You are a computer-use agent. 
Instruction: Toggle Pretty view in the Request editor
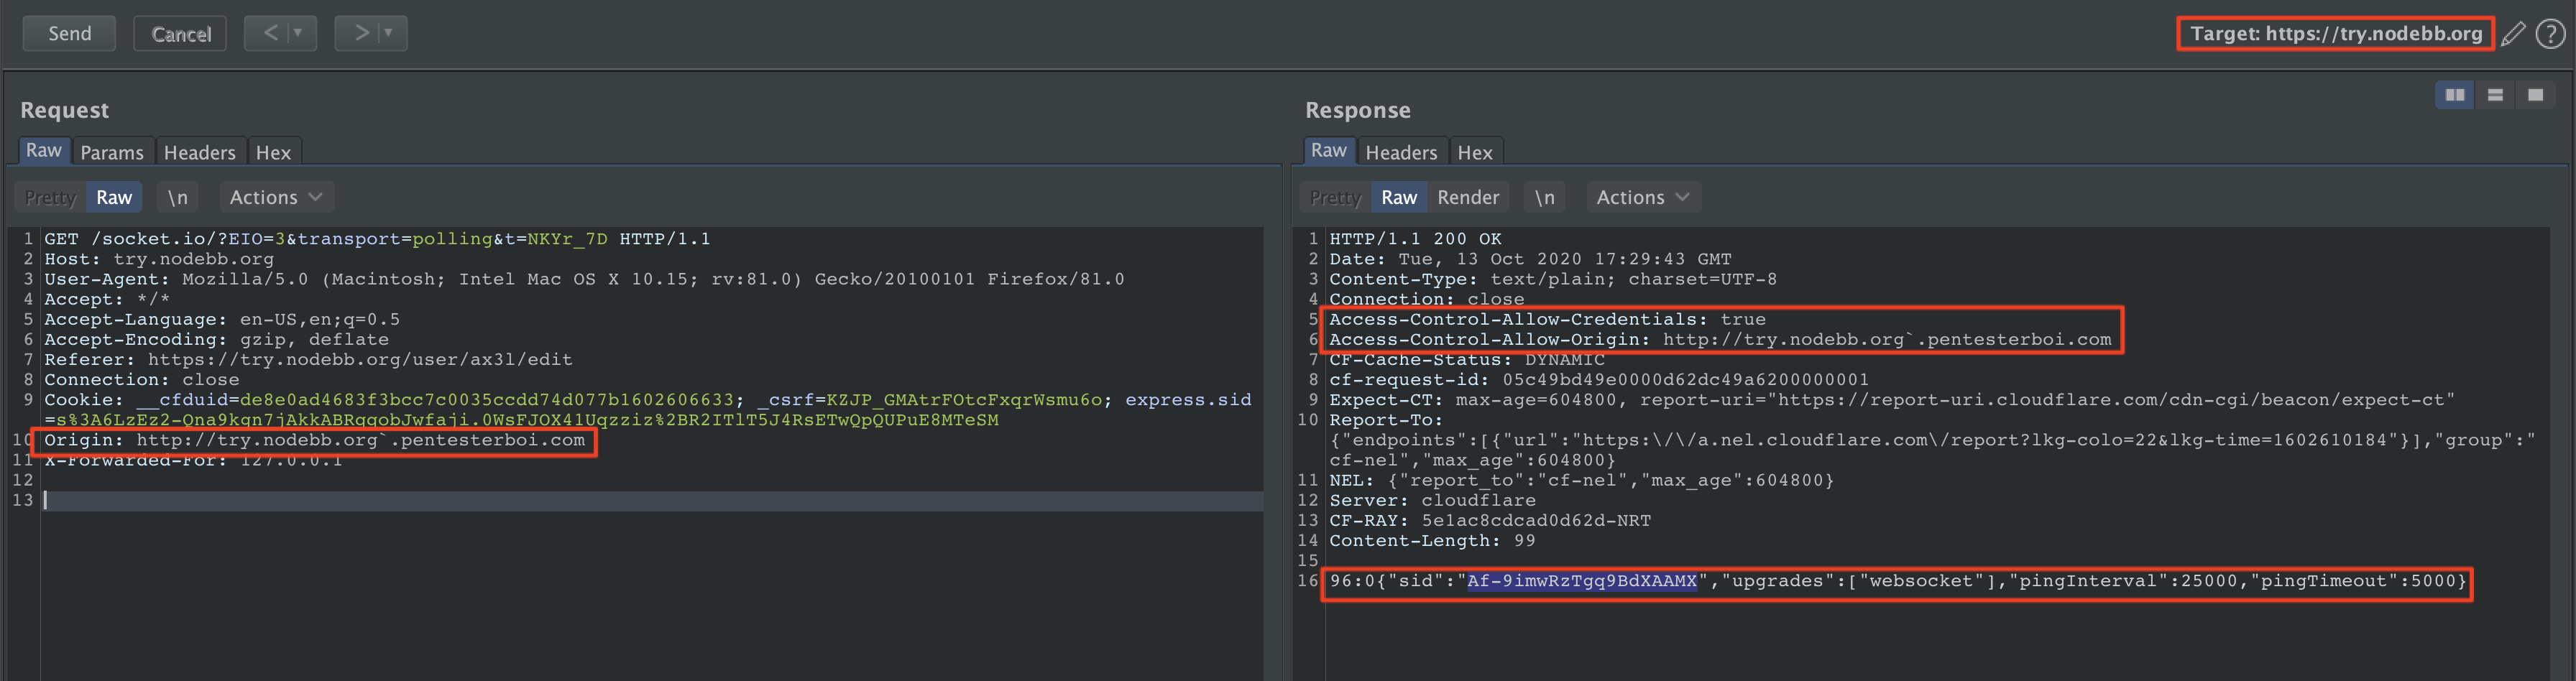tap(50, 197)
